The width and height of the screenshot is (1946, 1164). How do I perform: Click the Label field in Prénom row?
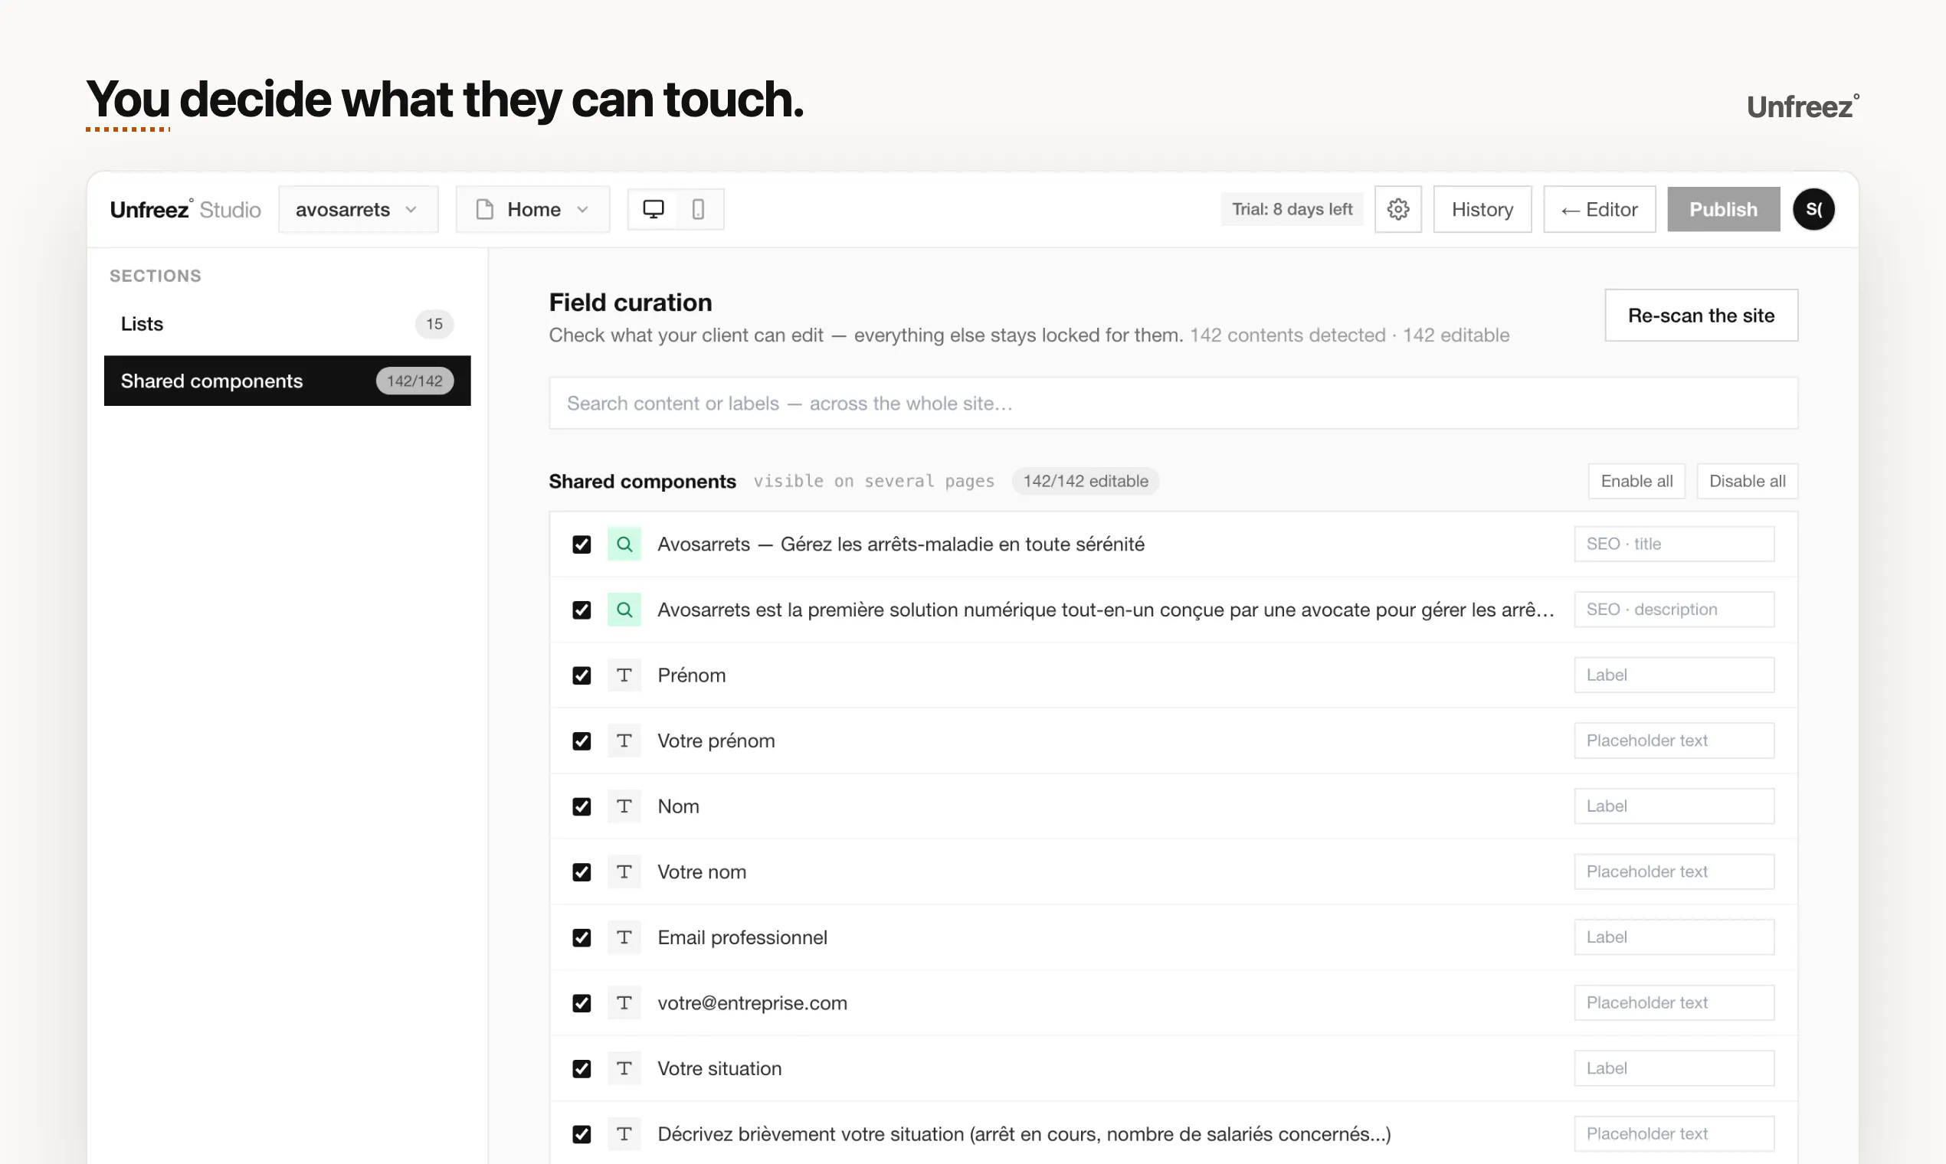pos(1674,675)
